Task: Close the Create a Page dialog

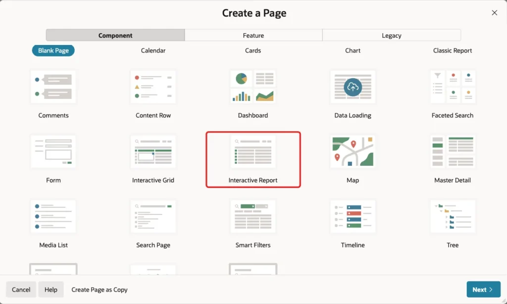Action: [x=495, y=12]
